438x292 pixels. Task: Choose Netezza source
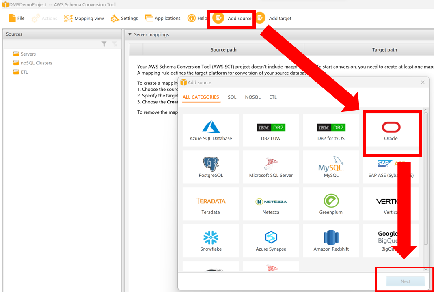pos(271,204)
